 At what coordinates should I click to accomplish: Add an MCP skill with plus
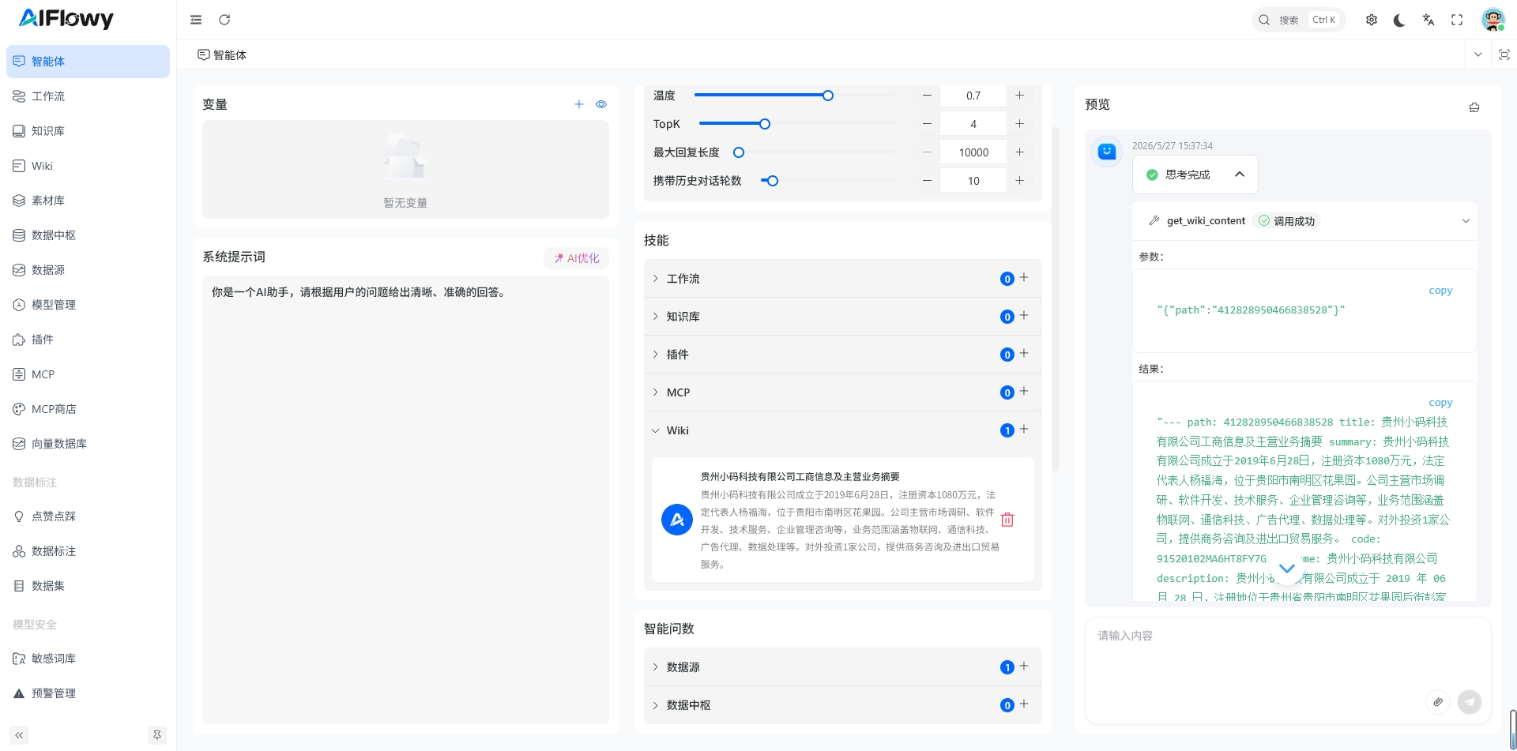pos(1024,391)
